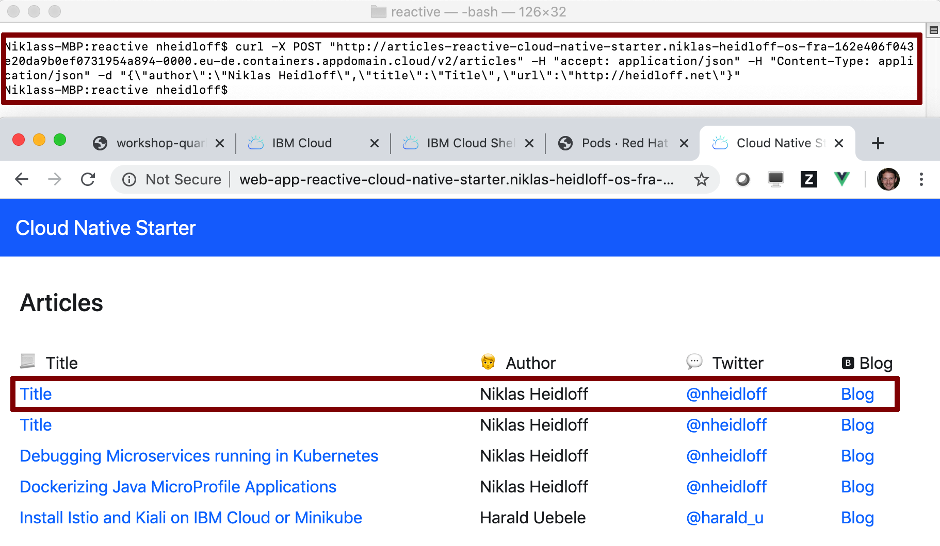The height and width of the screenshot is (546, 940).
Task: Reload the Cloud Native Starter page
Action: 88,179
